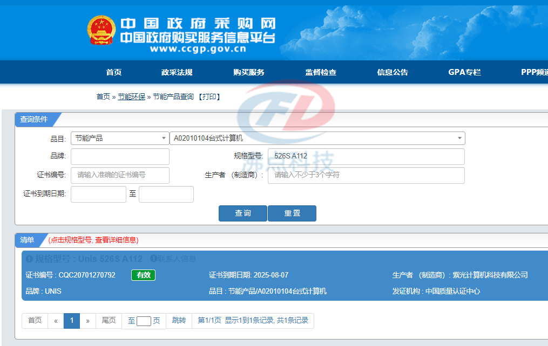Click the 跳转 jump button
Viewport: 548px width, 346px height.
[x=179, y=321]
